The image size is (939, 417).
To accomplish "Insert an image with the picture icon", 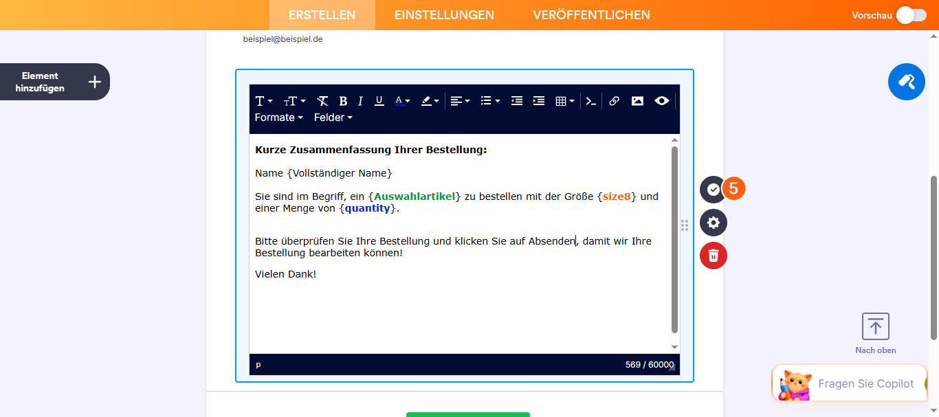I will (x=637, y=101).
